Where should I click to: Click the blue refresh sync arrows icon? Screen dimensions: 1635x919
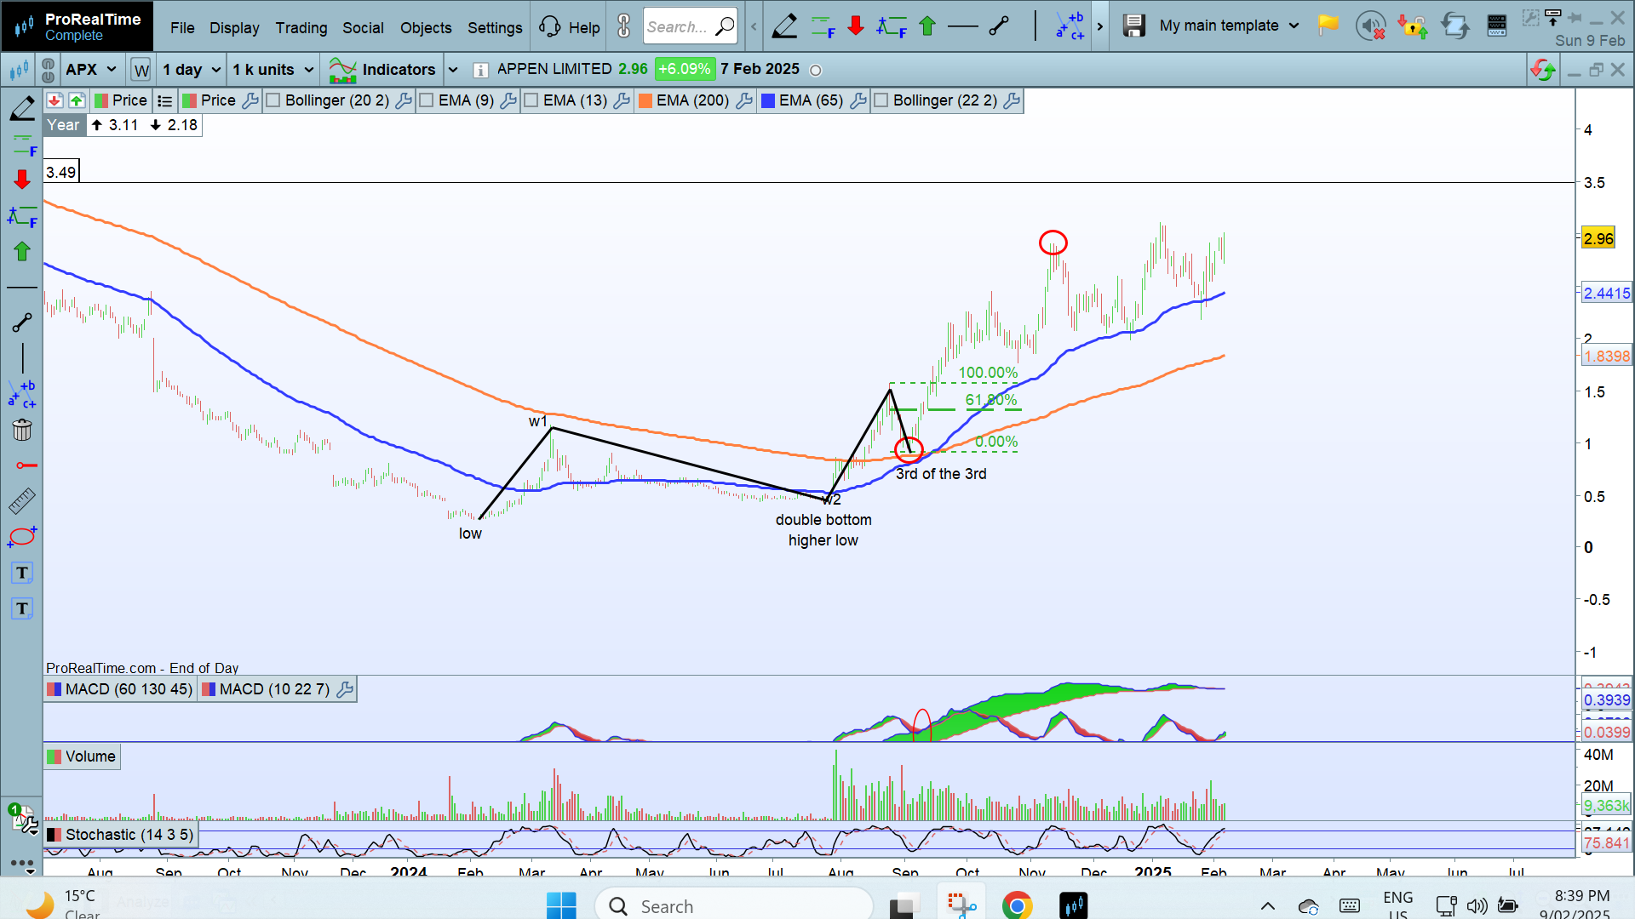pyautogui.click(x=1454, y=26)
